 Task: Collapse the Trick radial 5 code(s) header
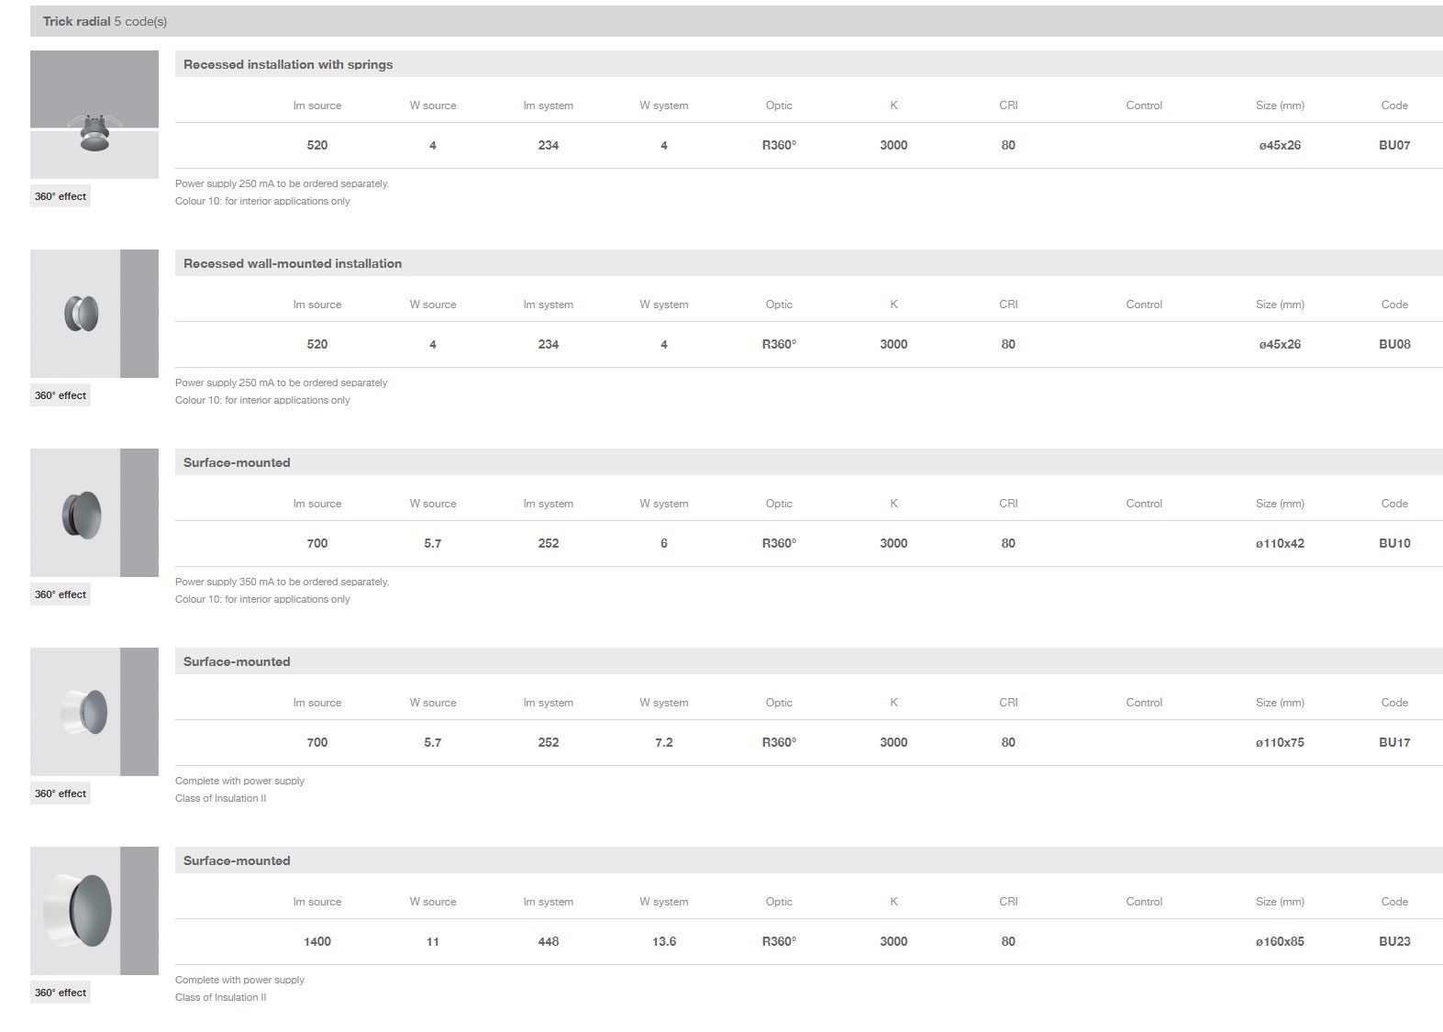point(105,21)
